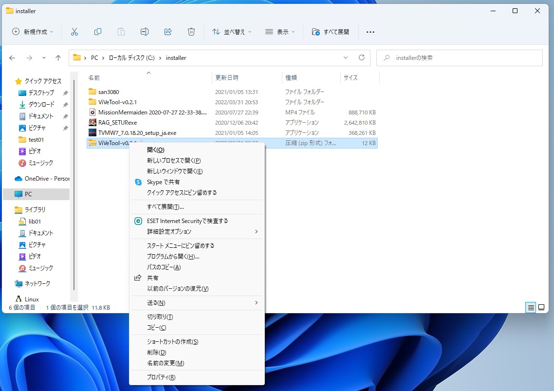Choose 開く(O) in context menu
Image resolution: width=554 pixels, height=391 pixels.
click(197, 150)
